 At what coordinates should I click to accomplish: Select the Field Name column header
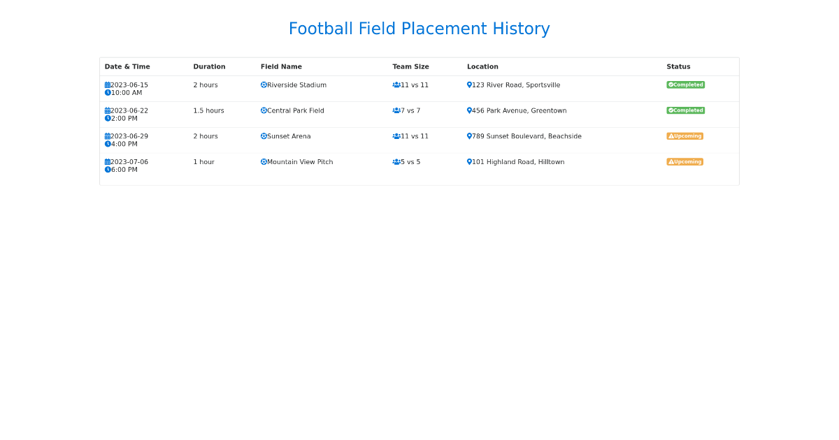pos(282,66)
